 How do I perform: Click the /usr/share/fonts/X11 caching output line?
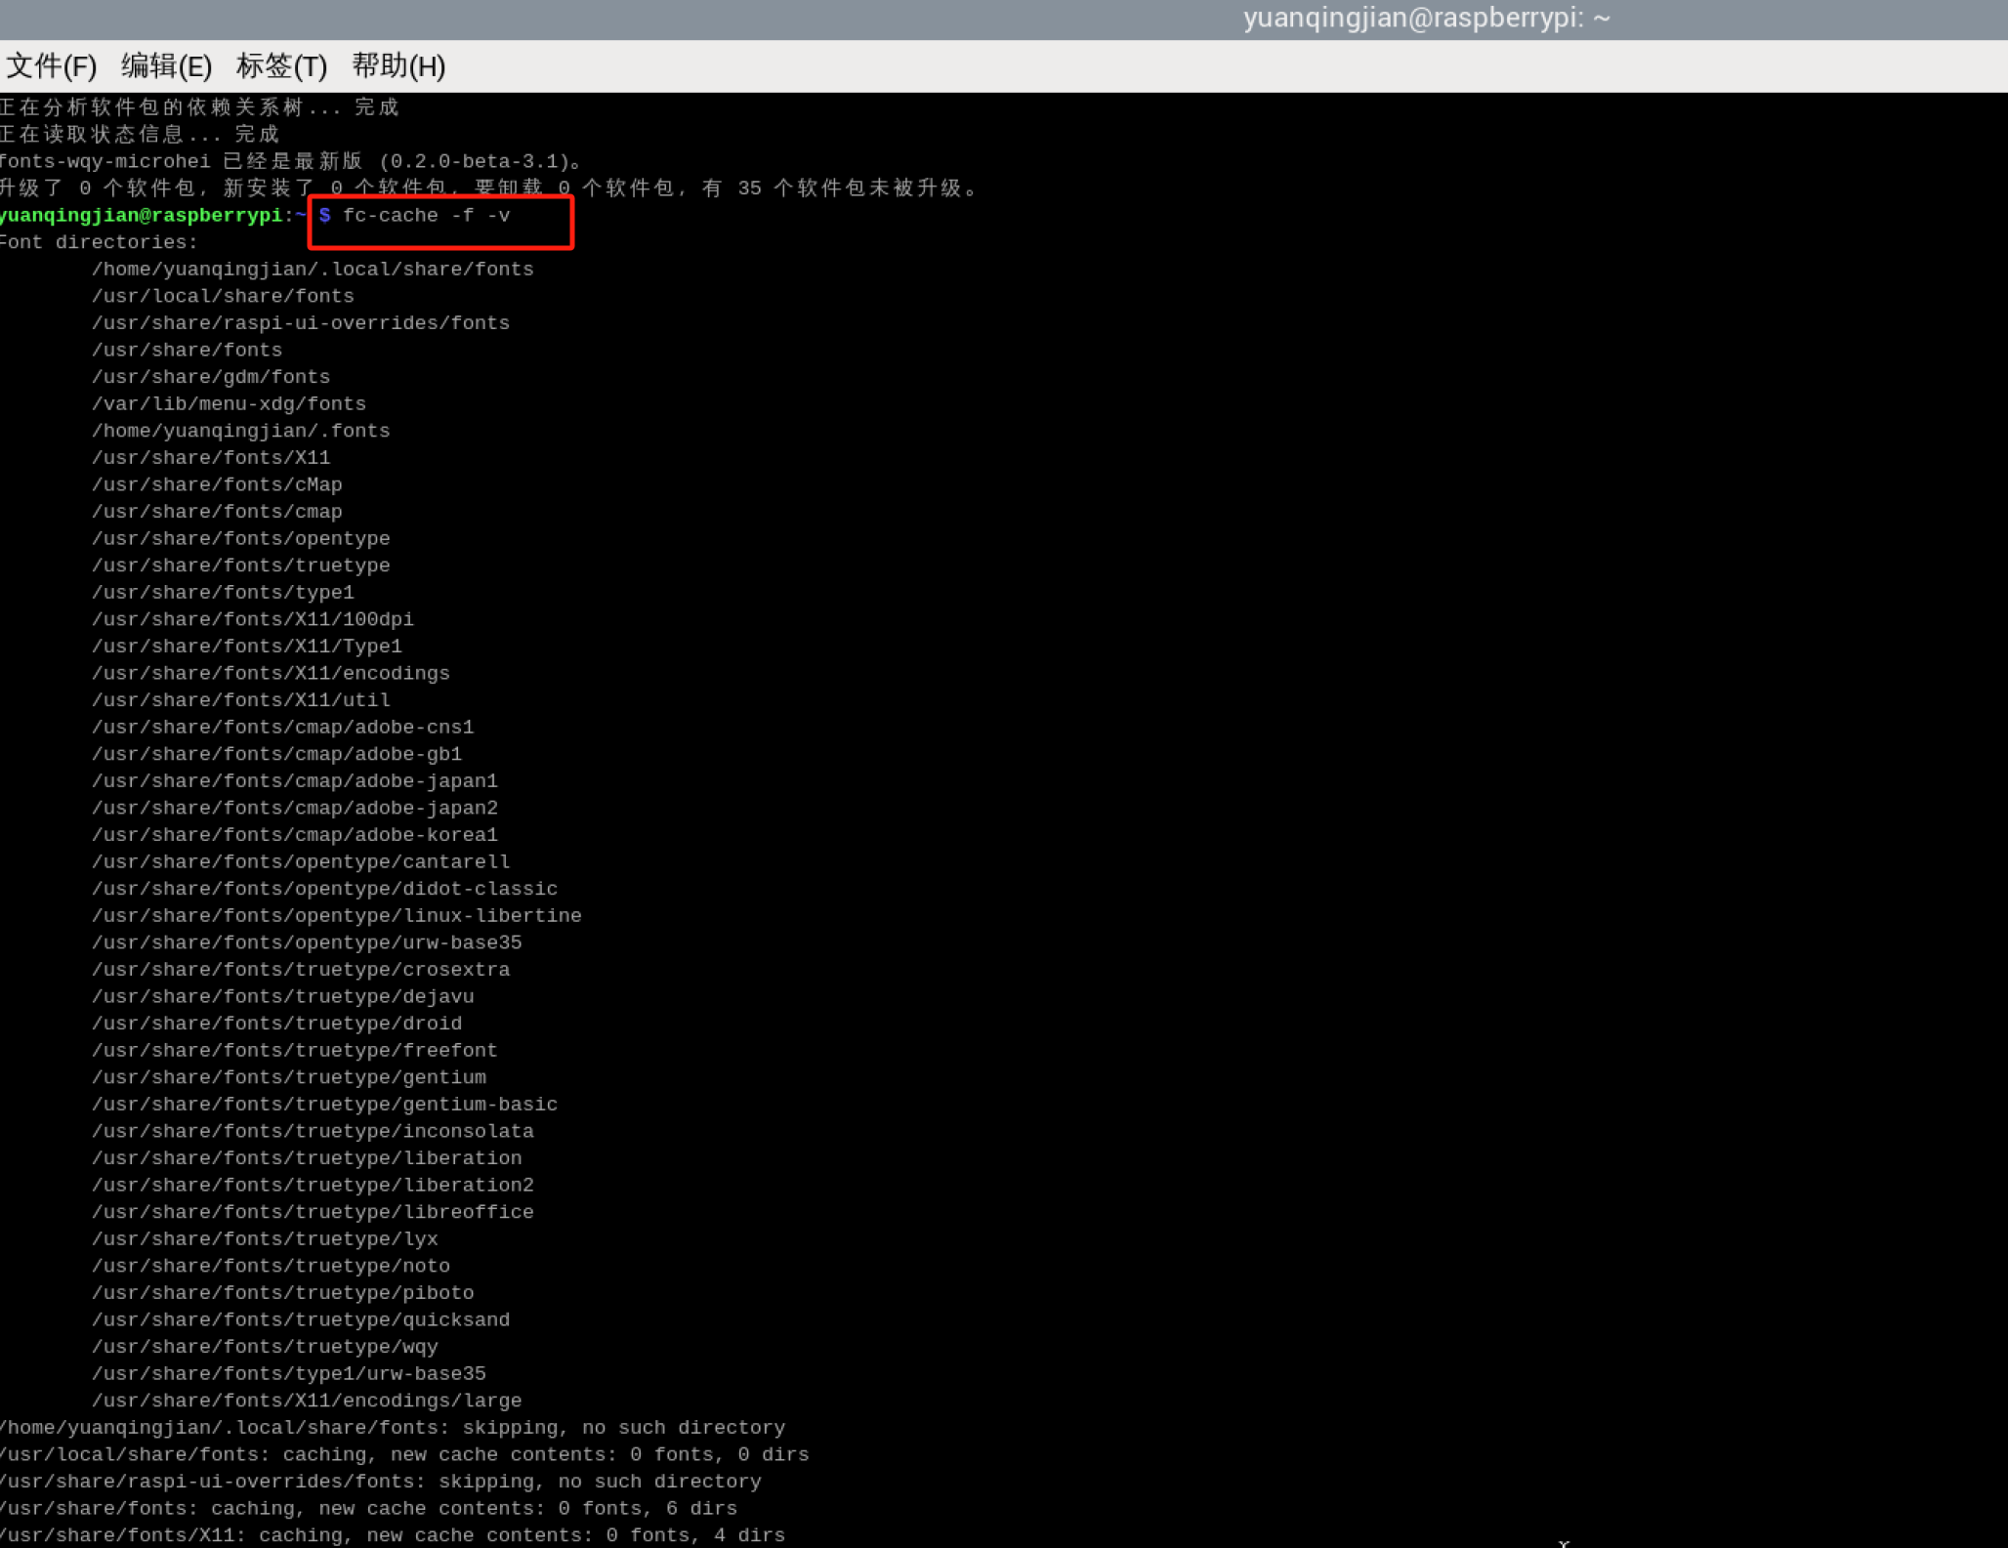click(x=392, y=1535)
